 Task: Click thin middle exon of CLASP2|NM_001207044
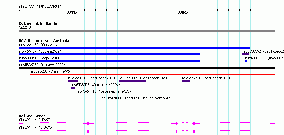pos(177,131)
